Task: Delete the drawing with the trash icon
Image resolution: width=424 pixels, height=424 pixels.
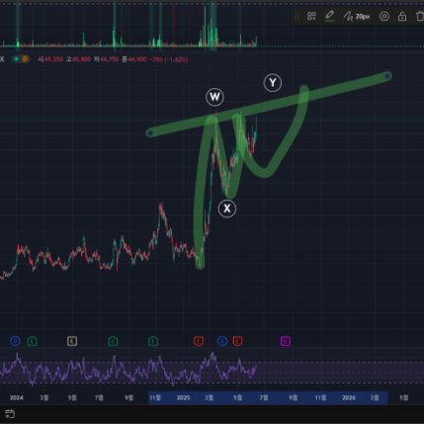Action: click(x=420, y=16)
